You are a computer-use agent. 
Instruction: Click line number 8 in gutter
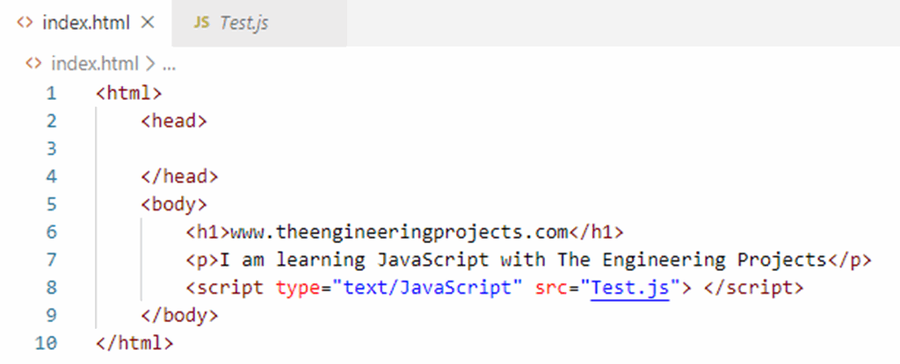tap(50, 287)
